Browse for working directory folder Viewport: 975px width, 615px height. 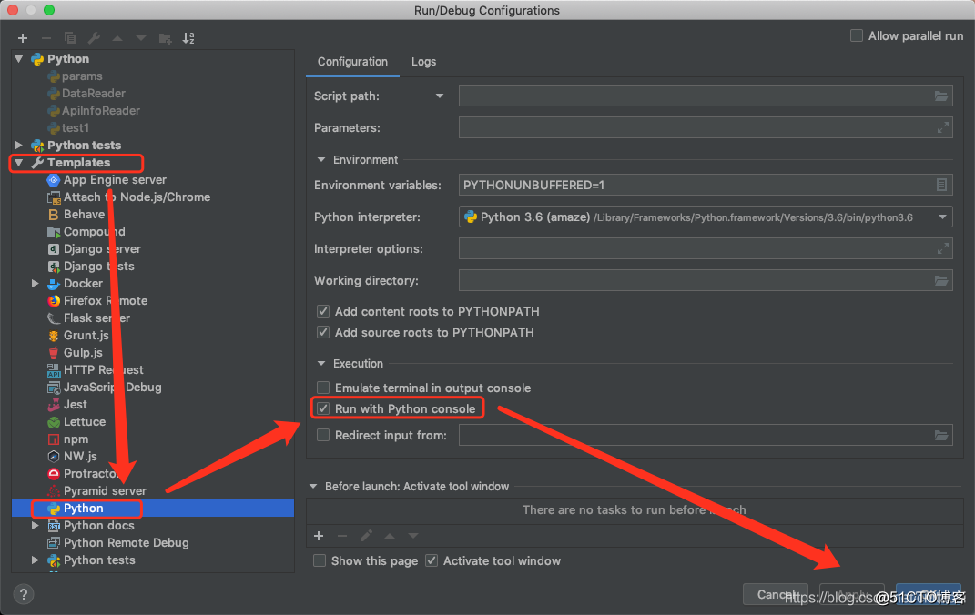pyautogui.click(x=940, y=281)
